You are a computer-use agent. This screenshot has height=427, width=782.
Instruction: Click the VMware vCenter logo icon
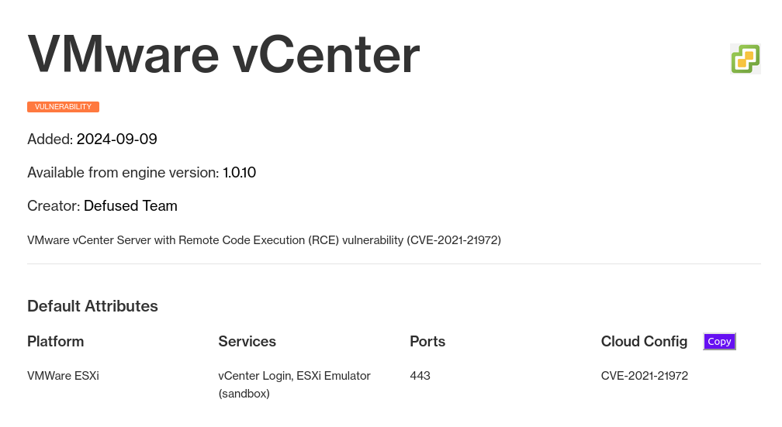point(745,59)
